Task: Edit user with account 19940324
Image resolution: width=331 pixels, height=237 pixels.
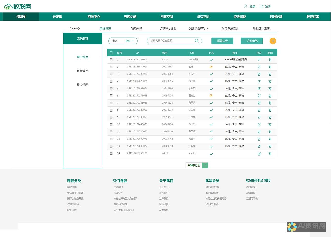Action: [x=259, y=103]
